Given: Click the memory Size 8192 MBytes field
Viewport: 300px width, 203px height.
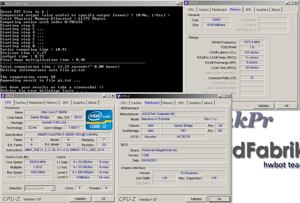Looking at the screenshot, I should coord(216,25).
